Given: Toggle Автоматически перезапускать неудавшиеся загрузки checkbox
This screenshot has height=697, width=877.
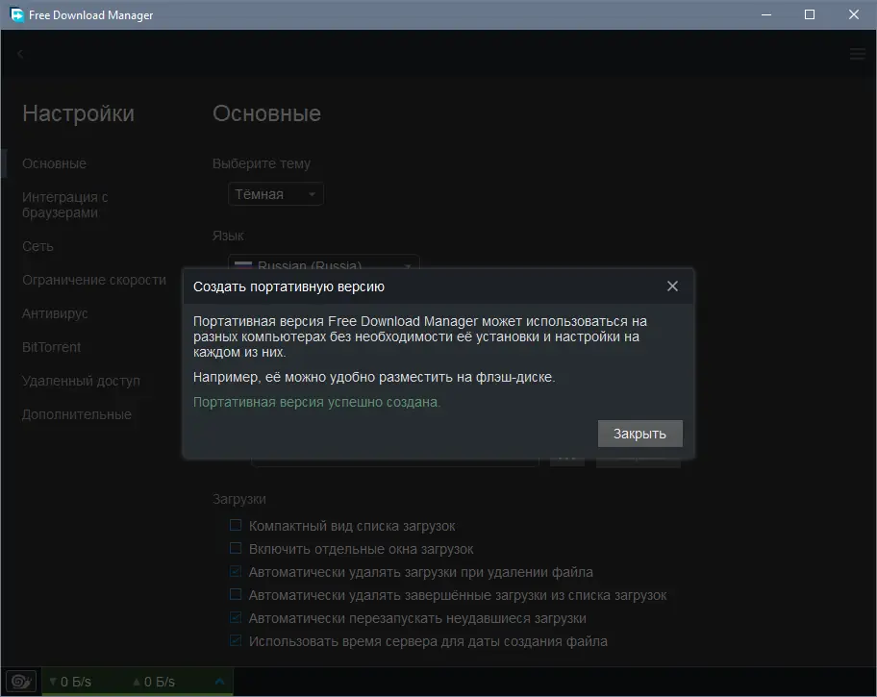Looking at the screenshot, I should pos(236,617).
